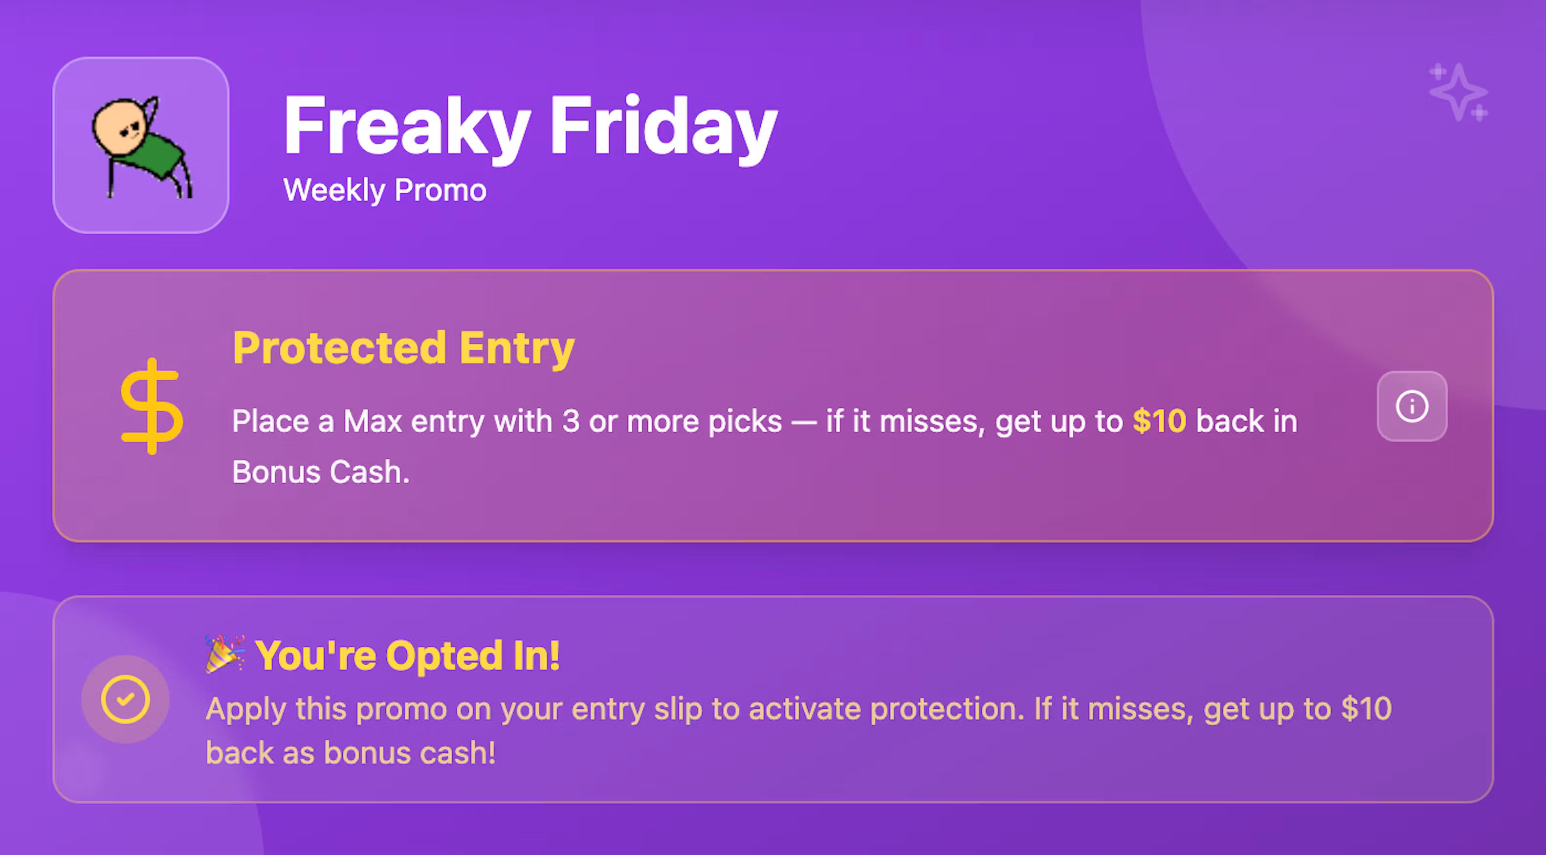
Task: Click the "back as bonus cash!" line
Action: click(351, 753)
